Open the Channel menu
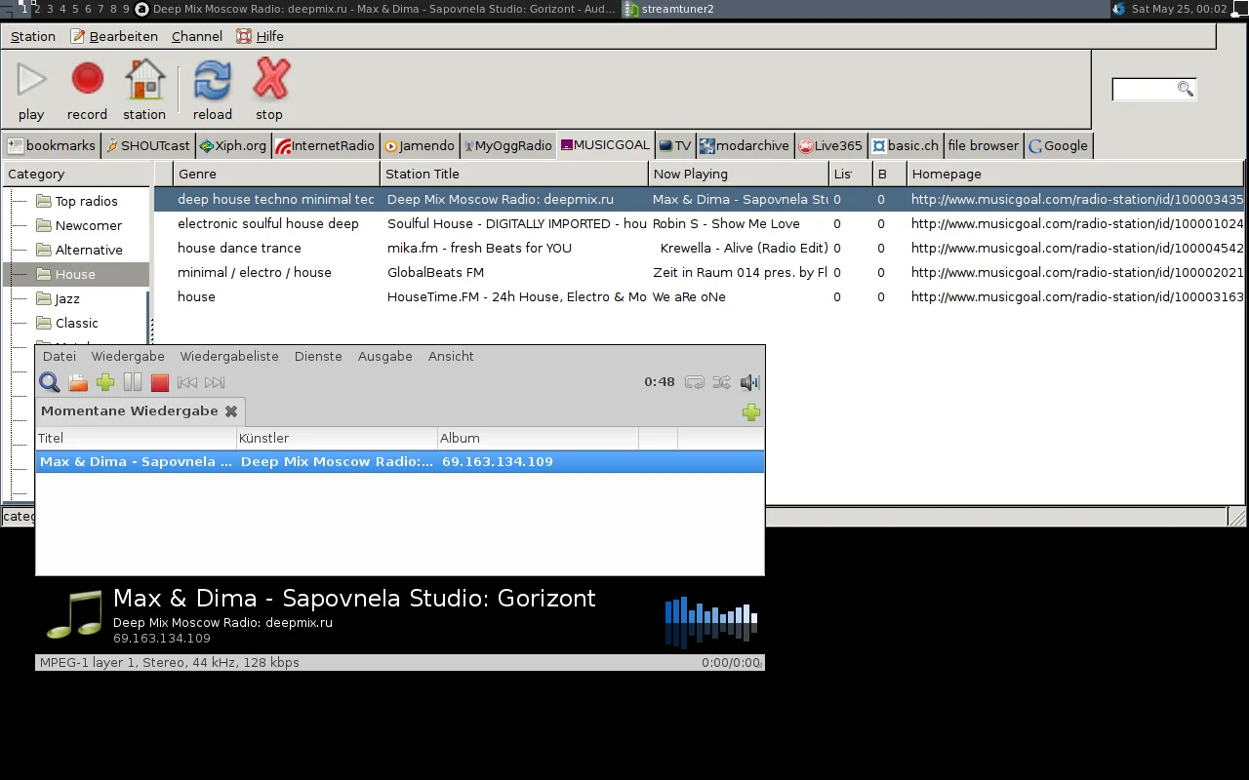This screenshot has height=780, width=1249. point(197,36)
